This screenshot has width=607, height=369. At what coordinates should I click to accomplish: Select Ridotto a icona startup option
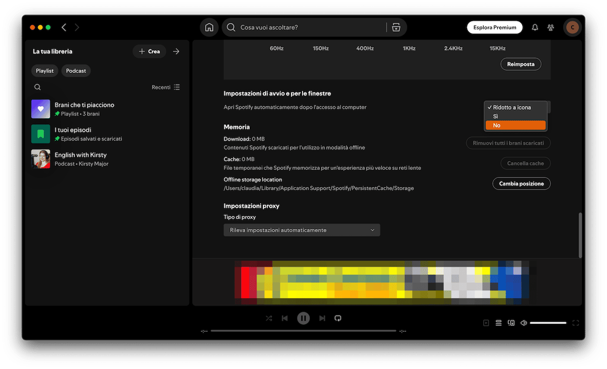click(516, 107)
